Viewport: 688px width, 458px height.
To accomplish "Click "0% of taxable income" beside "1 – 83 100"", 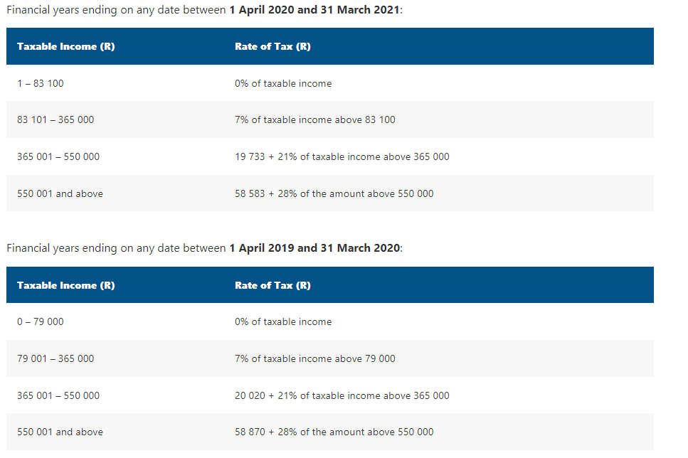I will pyautogui.click(x=283, y=83).
